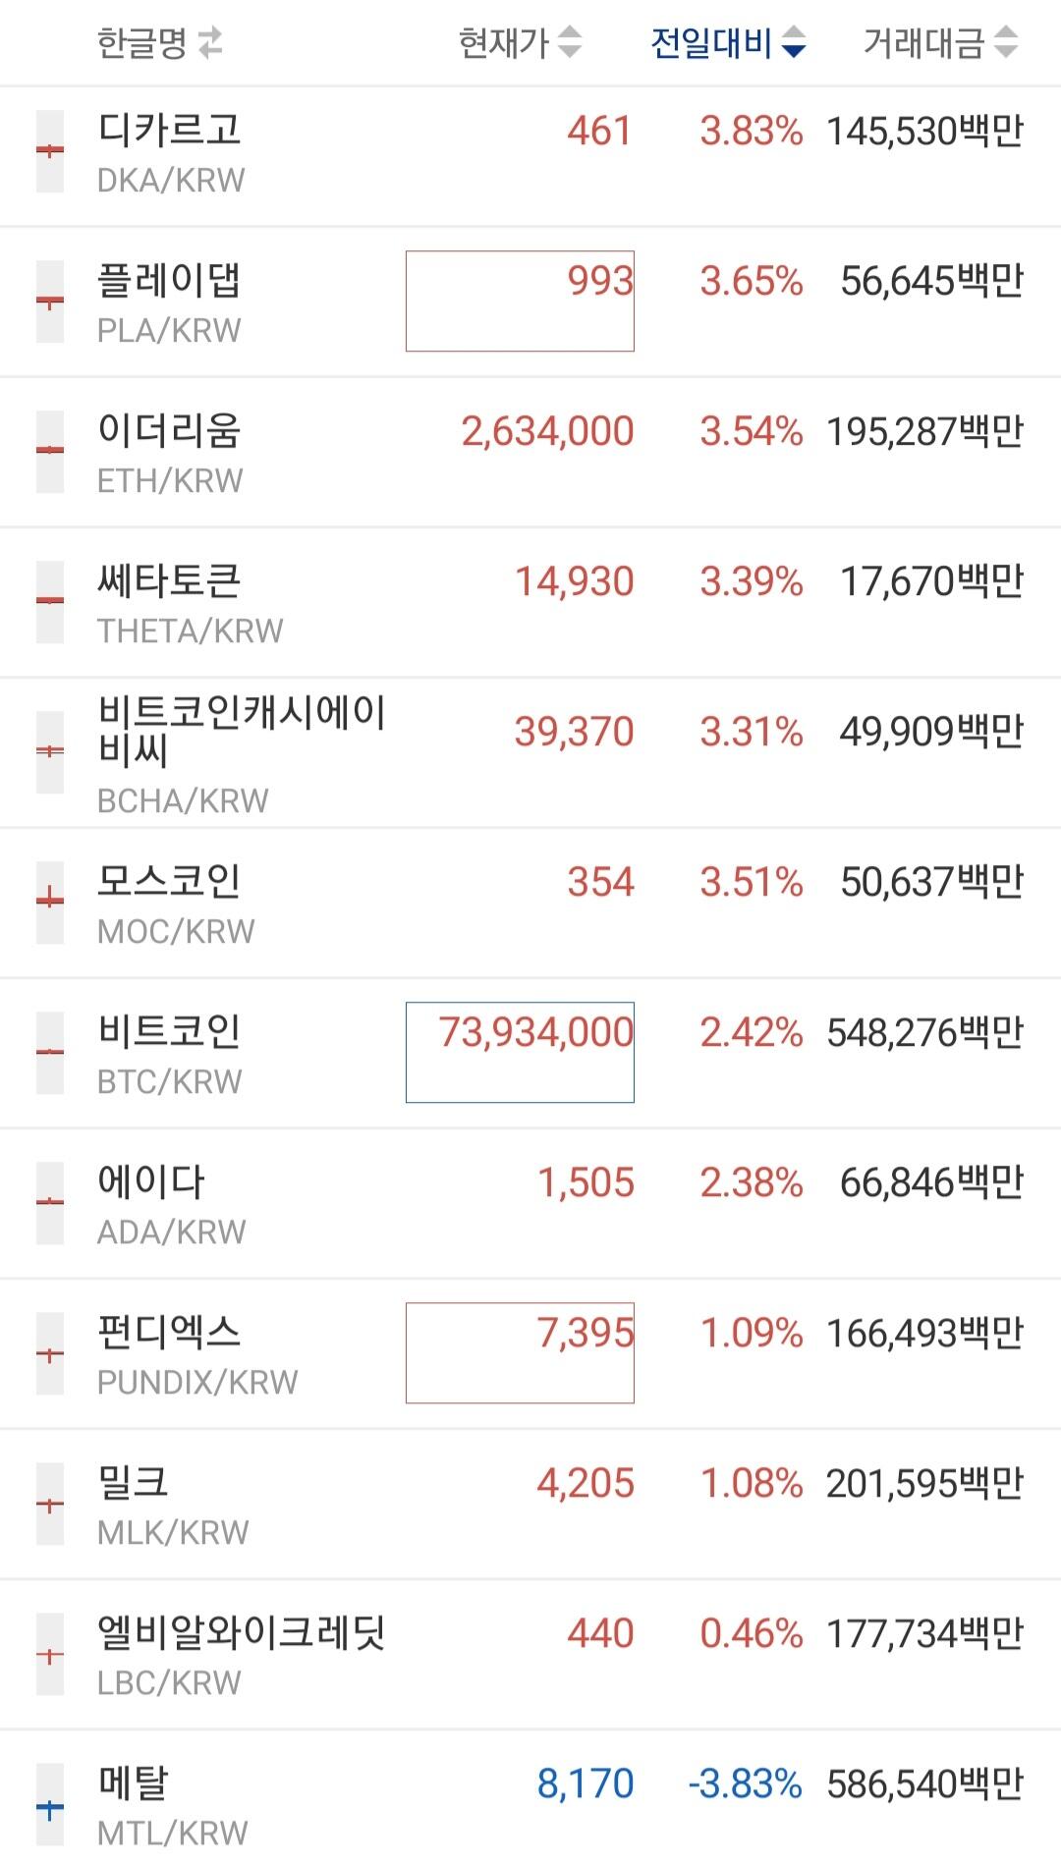The height and width of the screenshot is (1865, 1061).
Task: Open 메탈 blue candle chart icon
Action: tap(50, 1804)
